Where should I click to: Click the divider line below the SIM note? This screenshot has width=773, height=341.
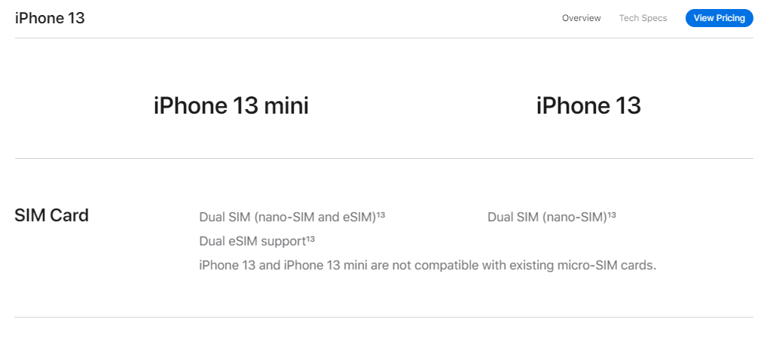click(x=384, y=318)
